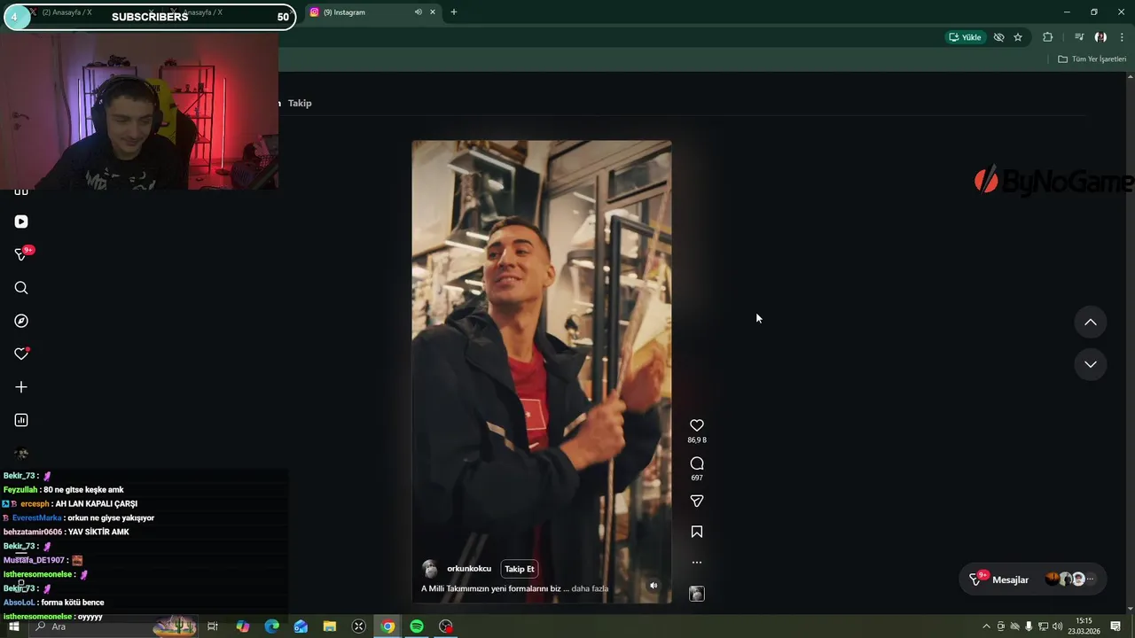Bookmark this page with the star icon

(x=1018, y=37)
